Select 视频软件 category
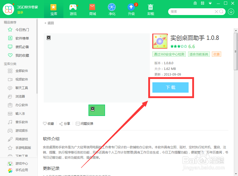The image size is (238, 176). point(18,79)
